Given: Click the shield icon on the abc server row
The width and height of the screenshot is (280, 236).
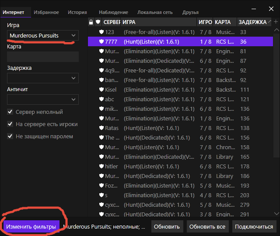Looking at the screenshot, I should (101, 99).
